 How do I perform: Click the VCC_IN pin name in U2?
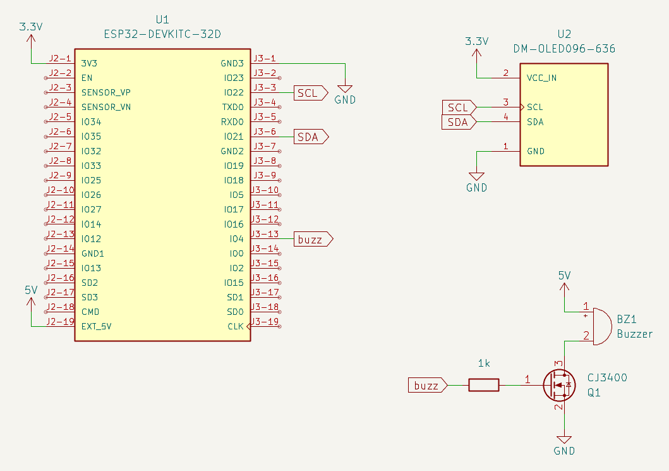coord(541,78)
